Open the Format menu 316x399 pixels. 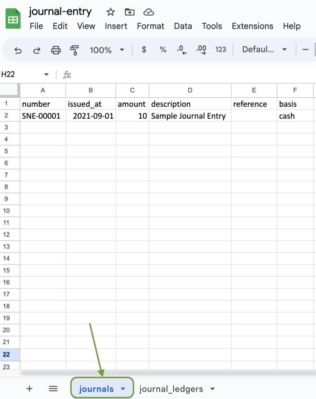[x=150, y=26]
